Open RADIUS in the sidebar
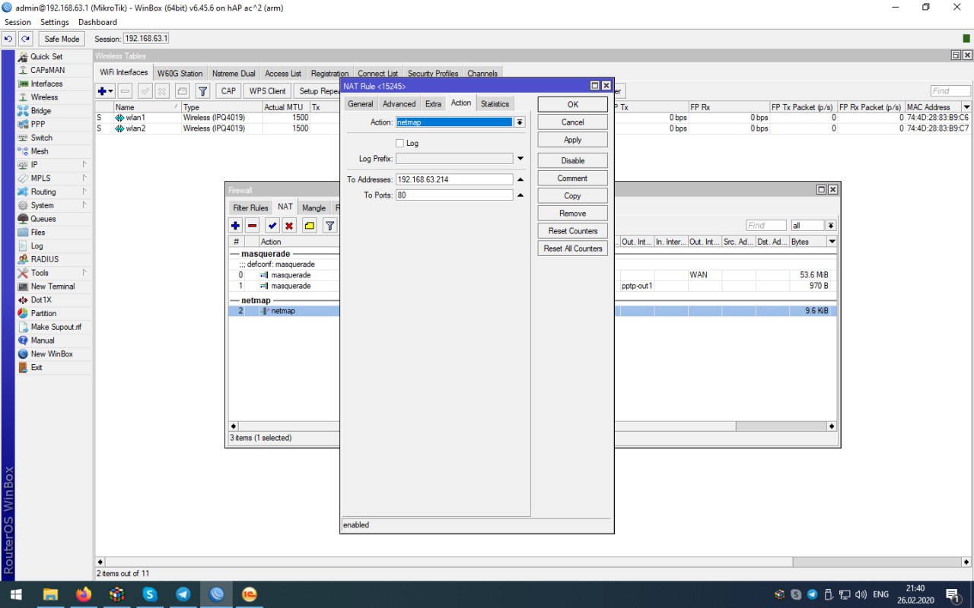The width and height of the screenshot is (974, 608). 44,259
